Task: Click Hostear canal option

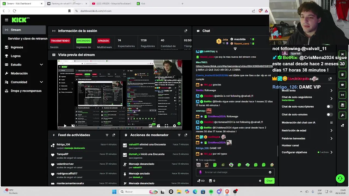Action: tap(290, 145)
